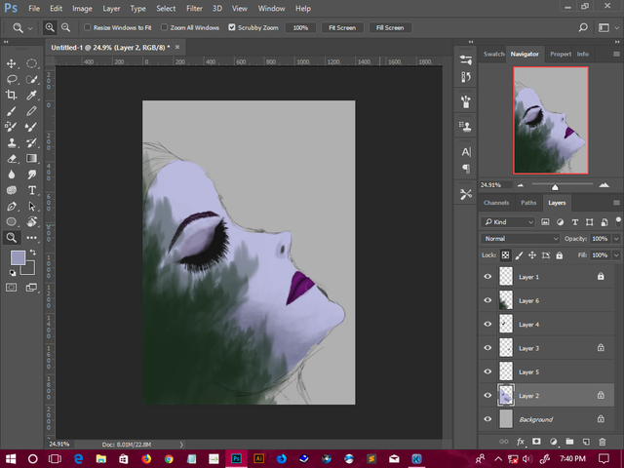The width and height of the screenshot is (624, 468).
Task: Open the Filter menu
Action: [x=194, y=8]
